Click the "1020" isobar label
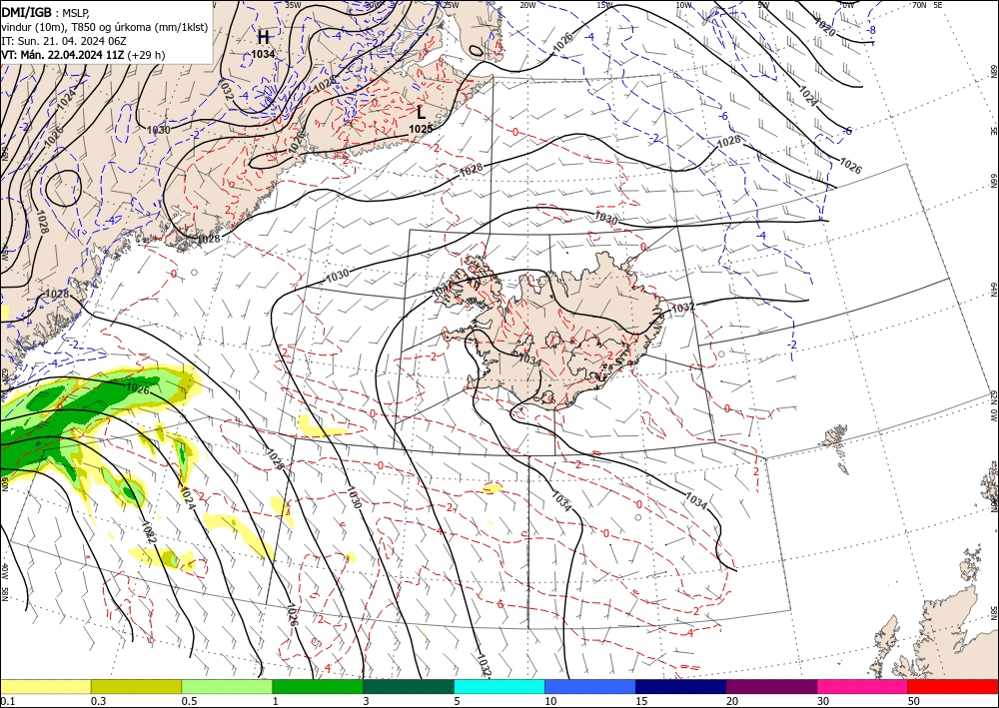Viewport: 999px width, 708px height. (825, 27)
